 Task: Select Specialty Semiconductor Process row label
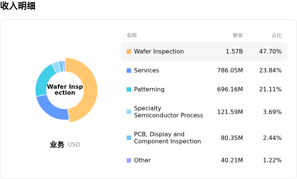tap(168, 112)
